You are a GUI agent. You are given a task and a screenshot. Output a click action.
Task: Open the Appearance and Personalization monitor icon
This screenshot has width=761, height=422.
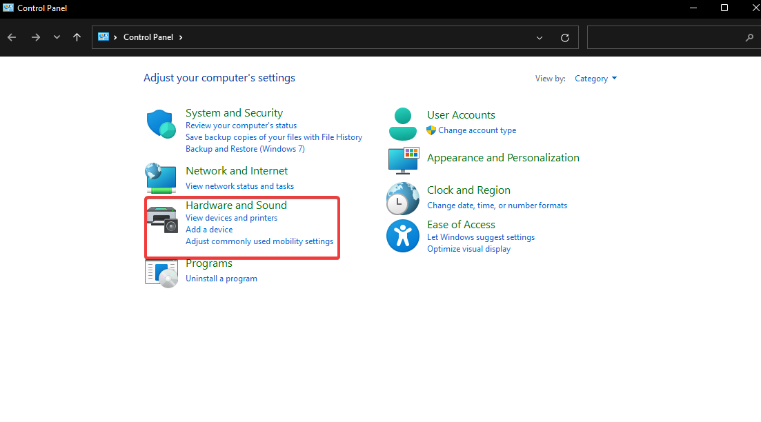tap(404, 161)
